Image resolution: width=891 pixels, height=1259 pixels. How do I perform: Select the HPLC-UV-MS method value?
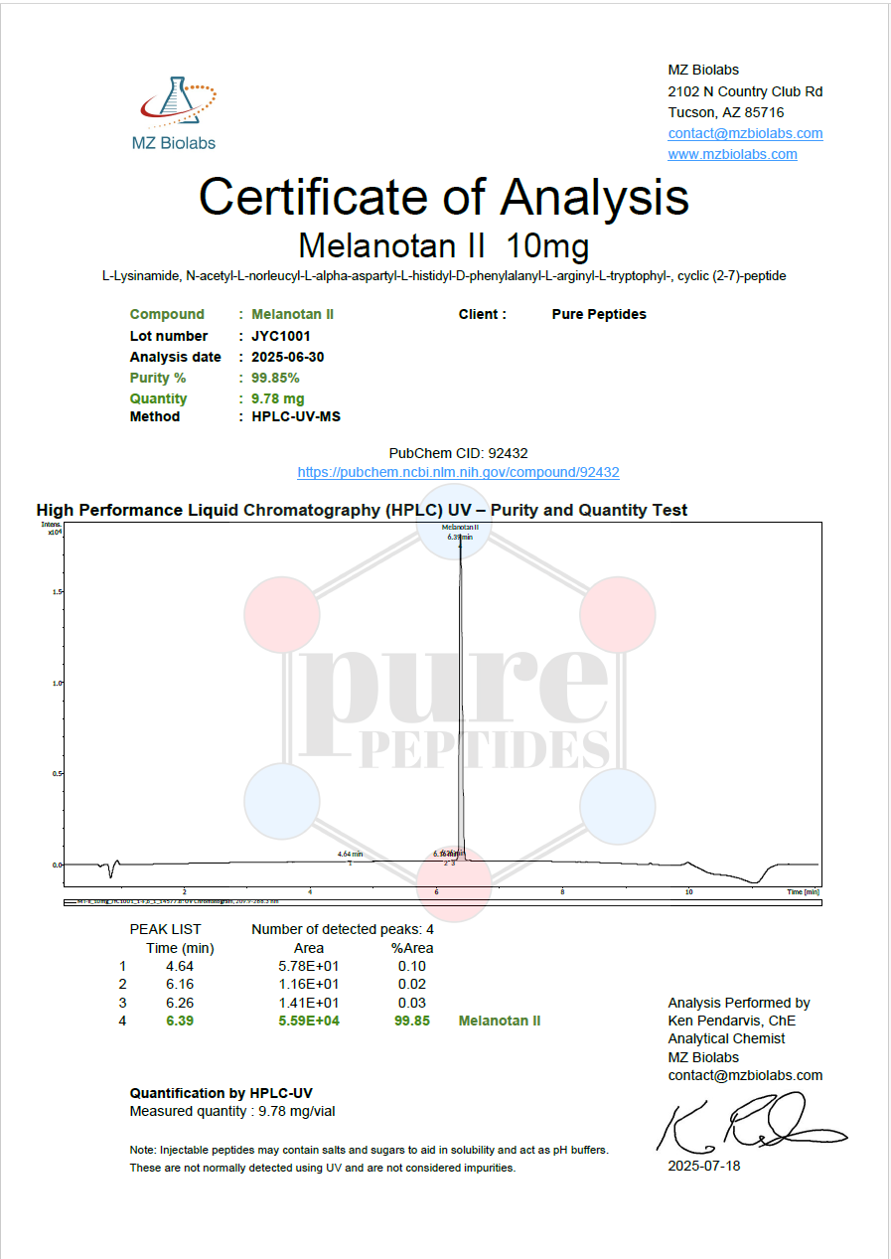296,416
